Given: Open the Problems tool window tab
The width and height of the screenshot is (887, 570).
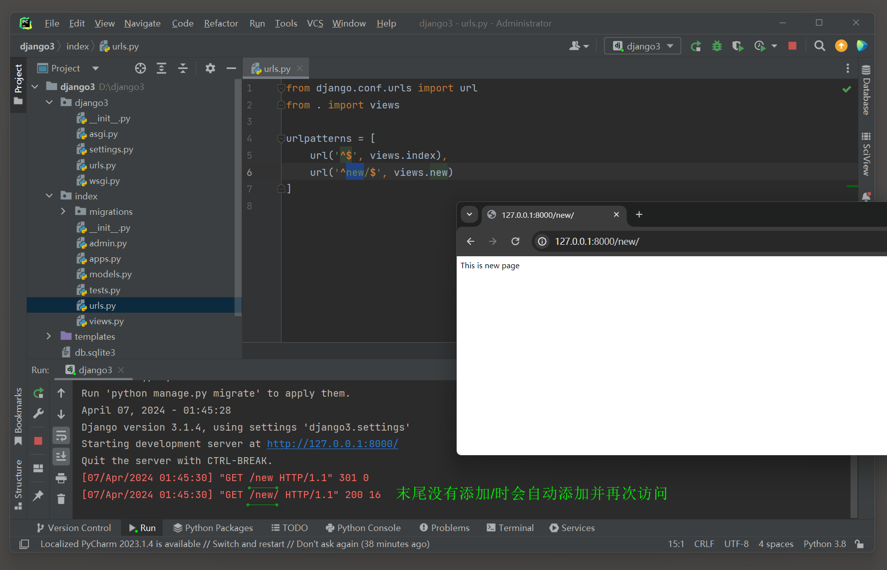Looking at the screenshot, I should 444,528.
